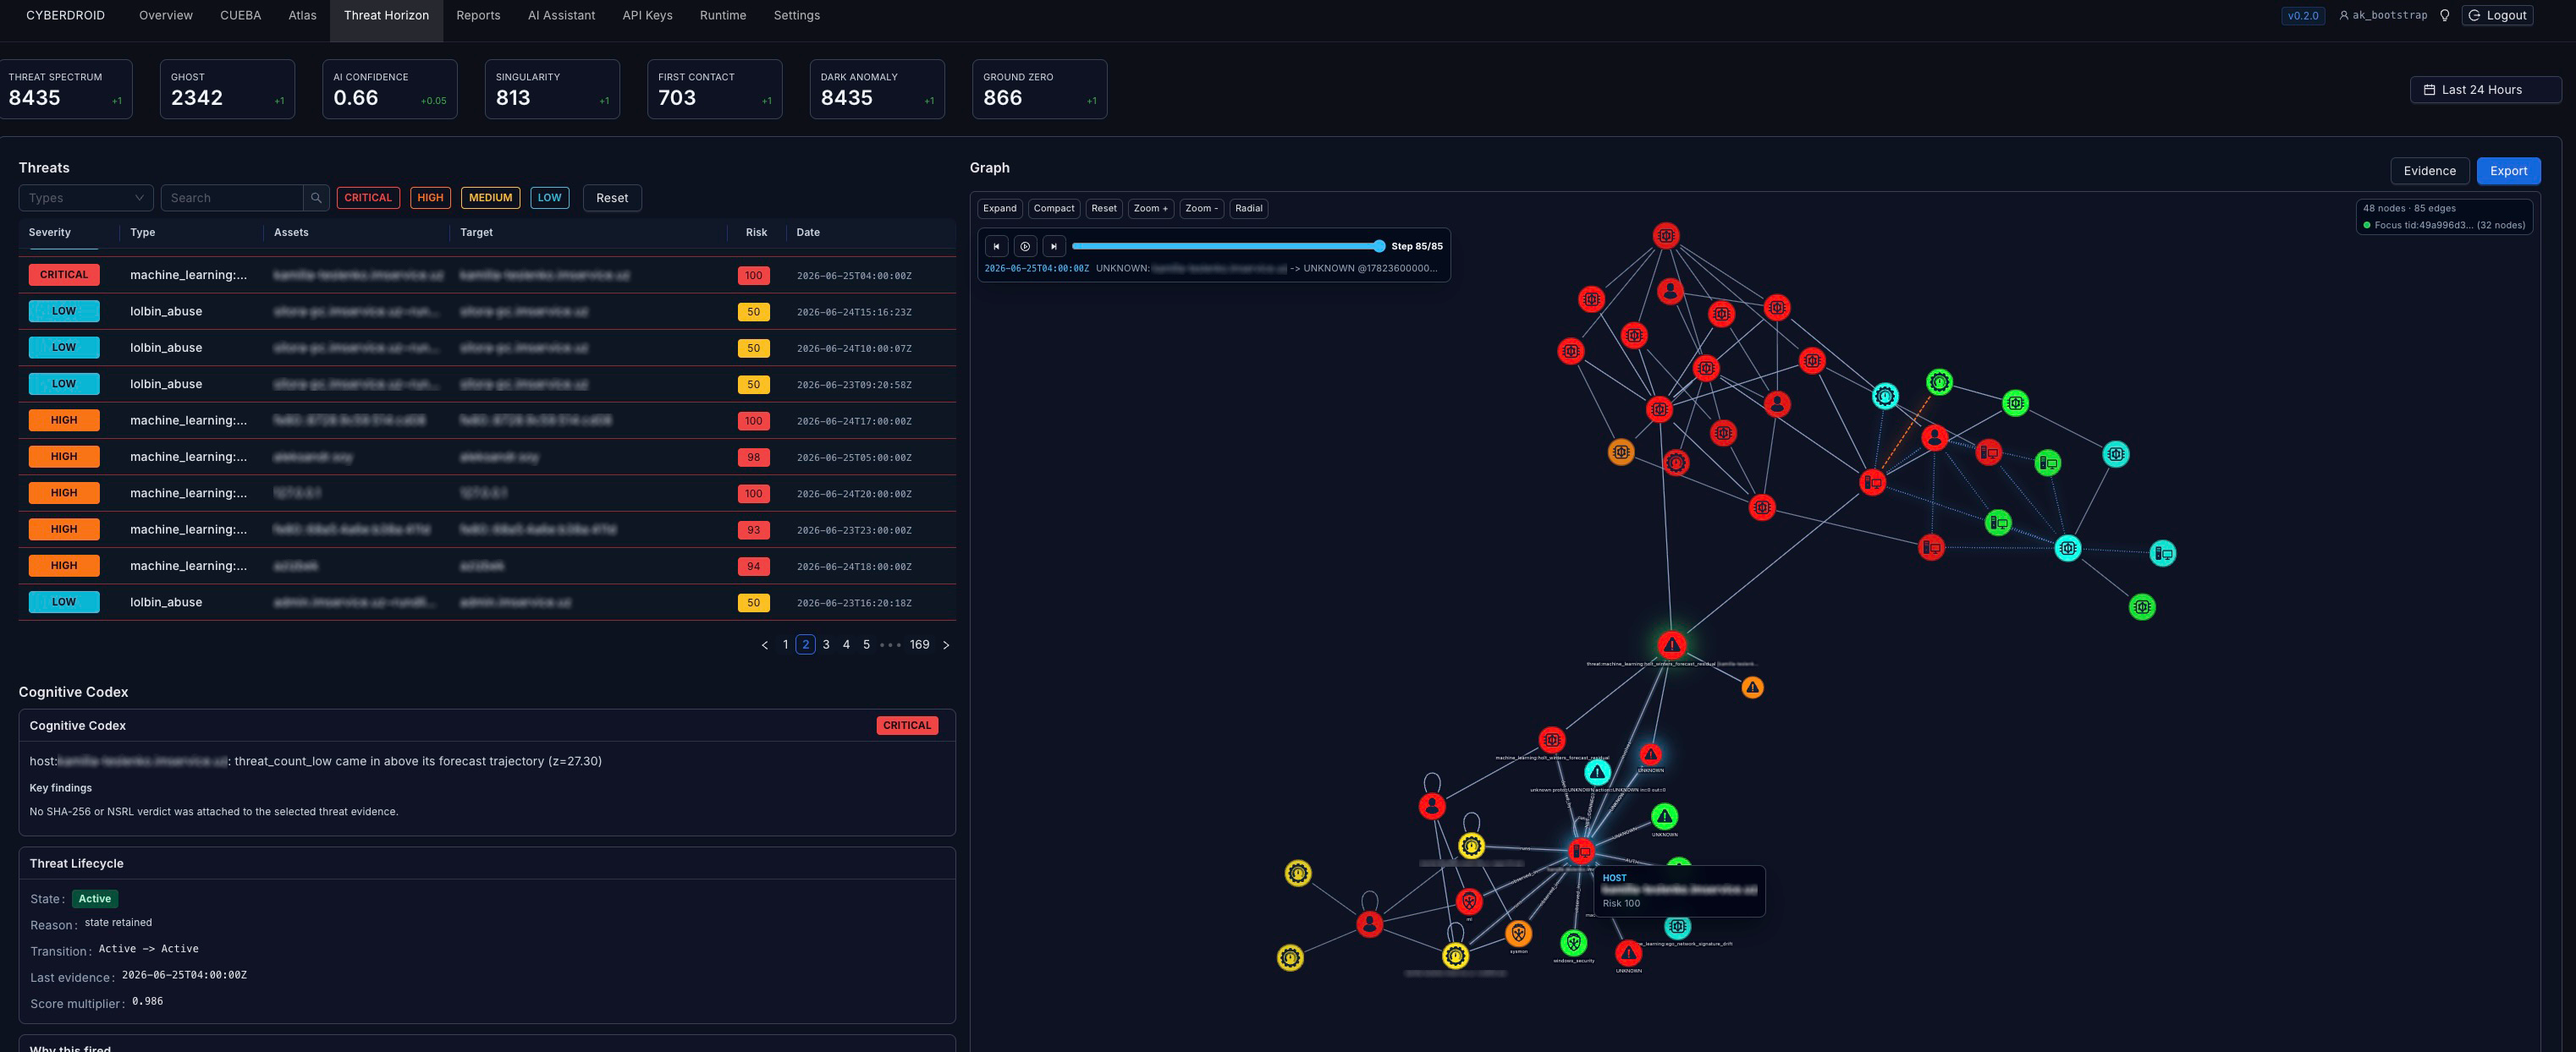Open the GROUND ZERO stat card

(1039, 89)
